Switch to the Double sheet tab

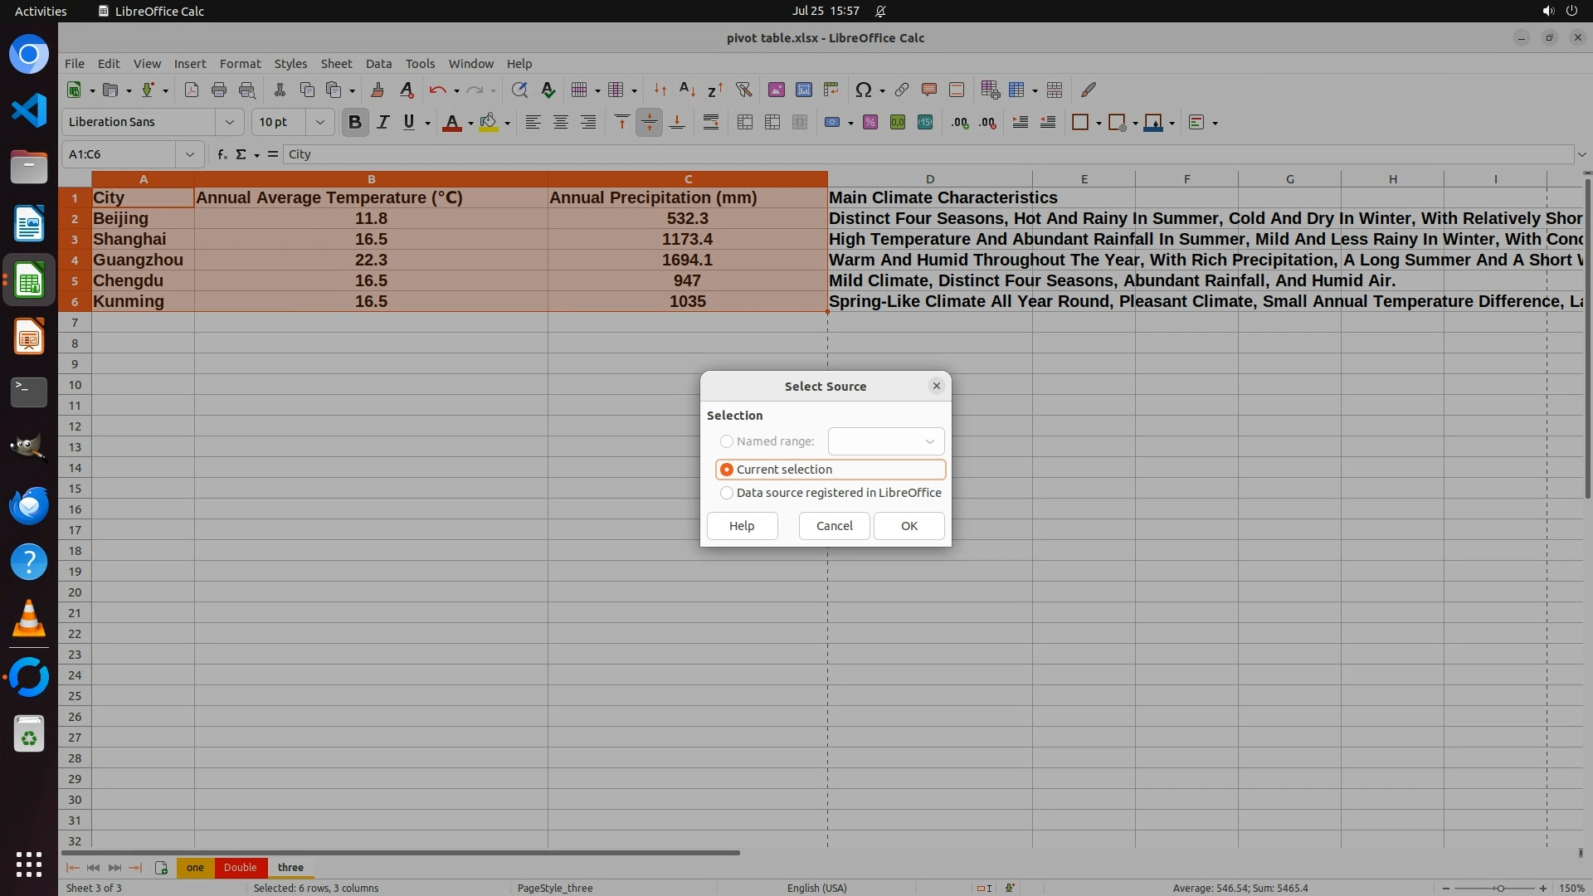pyautogui.click(x=240, y=867)
